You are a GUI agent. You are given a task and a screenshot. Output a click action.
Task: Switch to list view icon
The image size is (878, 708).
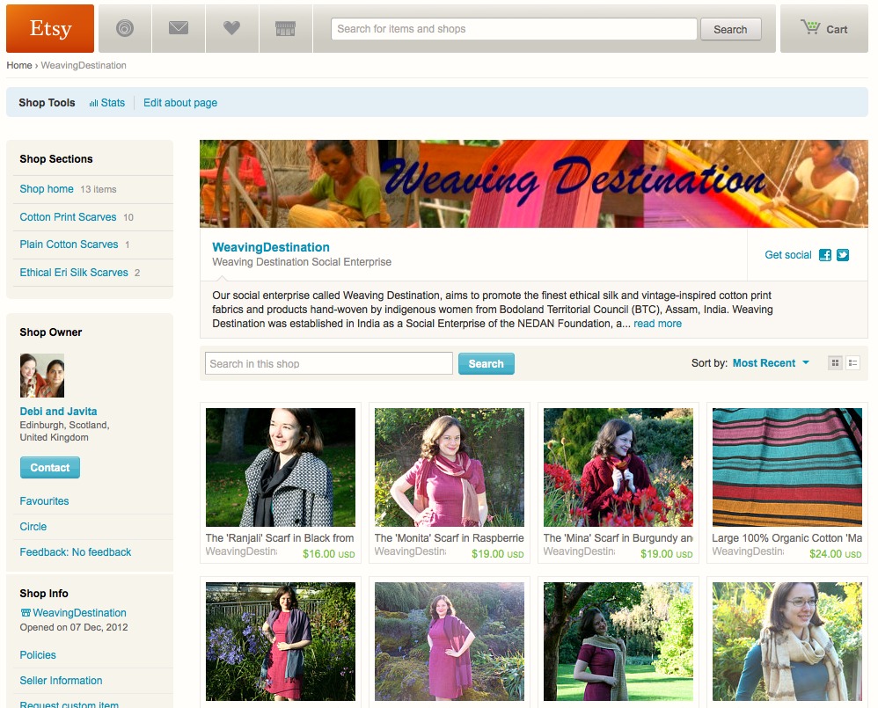click(x=852, y=363)
